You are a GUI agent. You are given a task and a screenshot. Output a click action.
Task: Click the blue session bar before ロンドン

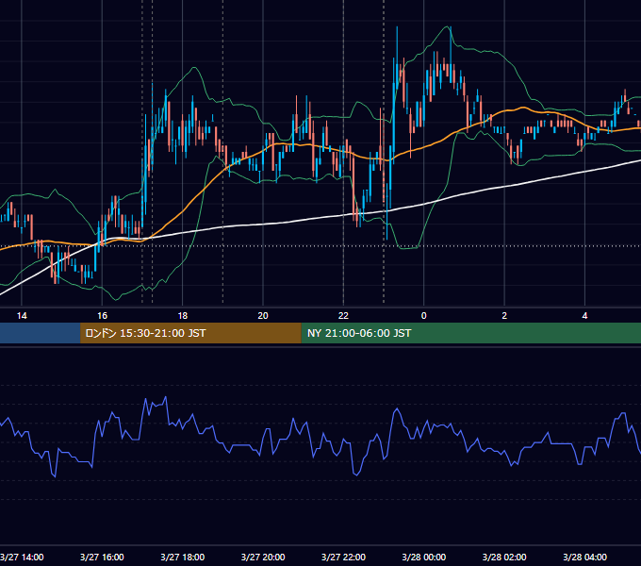(x=40, y=333)
